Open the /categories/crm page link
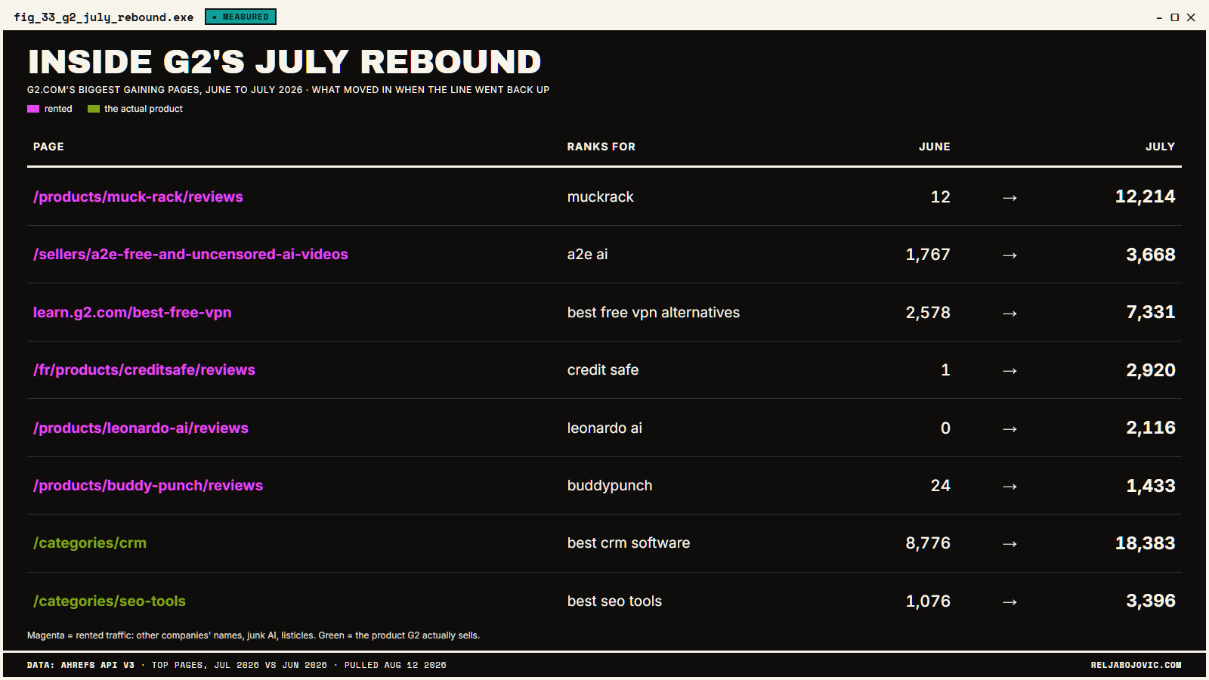This screenshot has height=680, width=1209. [x=90, y=543]
